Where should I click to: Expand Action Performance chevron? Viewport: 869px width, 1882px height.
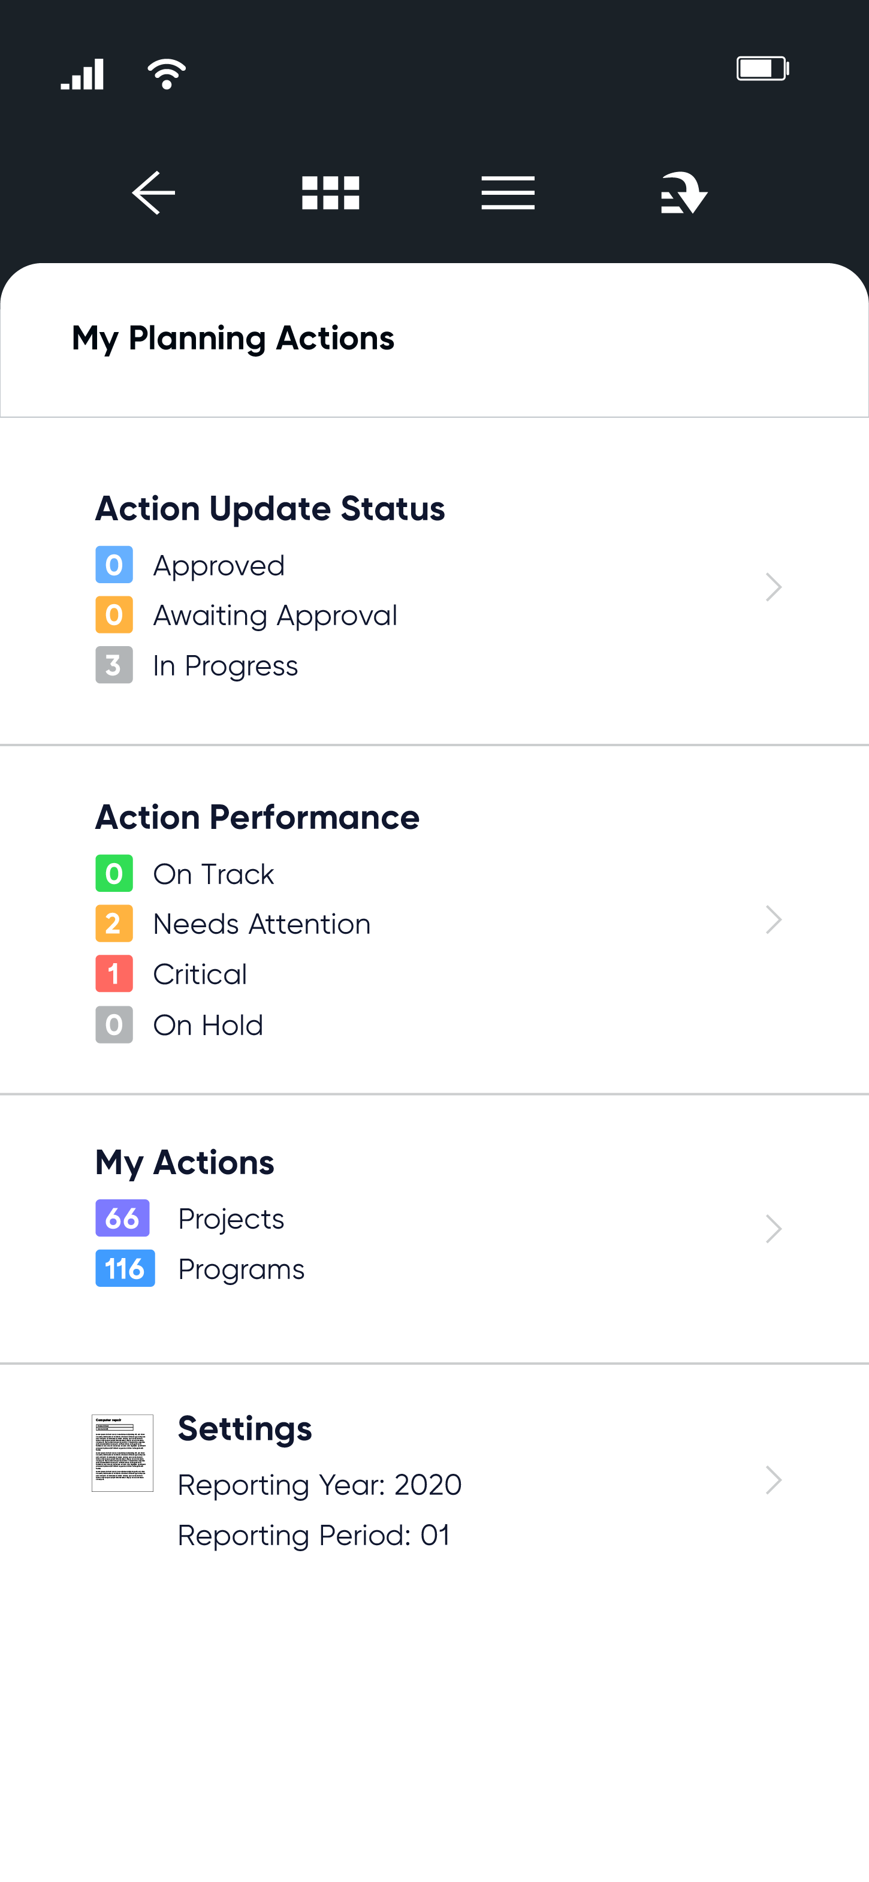point(773,920)
